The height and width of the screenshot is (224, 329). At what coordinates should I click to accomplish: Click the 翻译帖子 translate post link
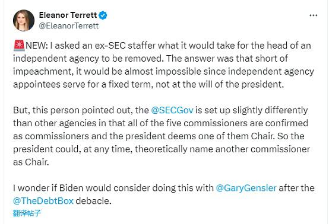[27, 213]
